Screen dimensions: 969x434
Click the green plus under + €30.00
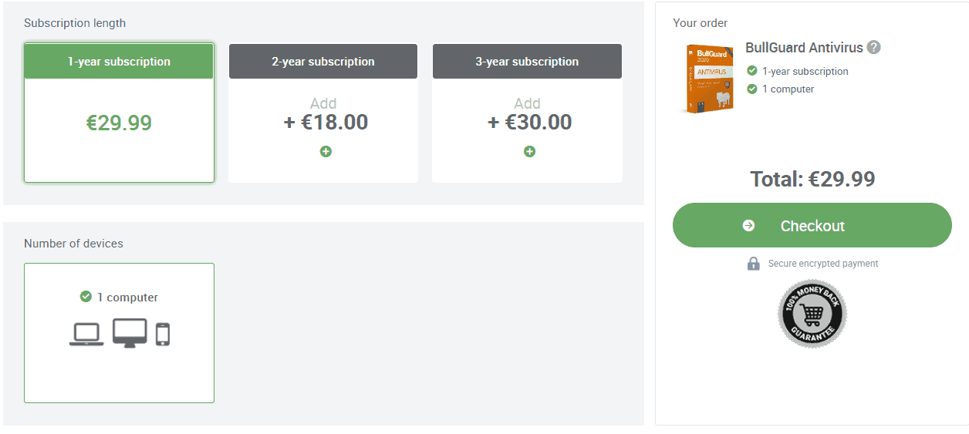pos(529,151)
